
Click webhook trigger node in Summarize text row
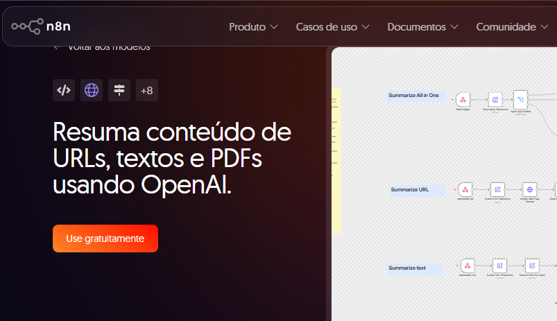(468, 266)
